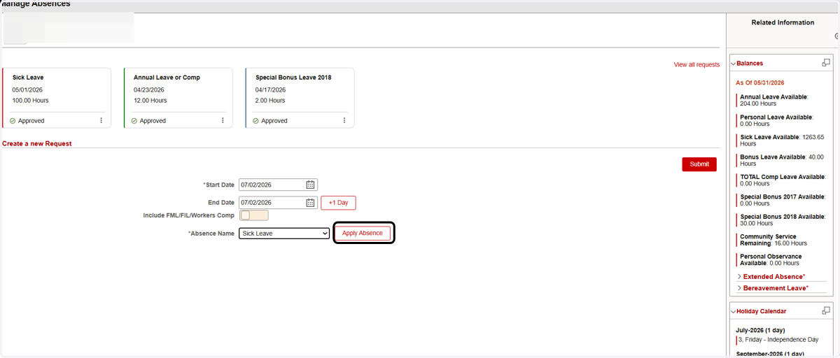Screen dimensions: 840x358
Task: Click Approved status on Sick Leave card
Action: pyautogui.click(x=27, y=121)
